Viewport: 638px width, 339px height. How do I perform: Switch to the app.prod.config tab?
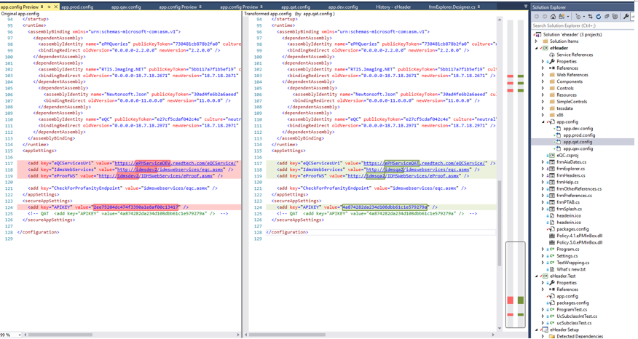click(77, 7)
